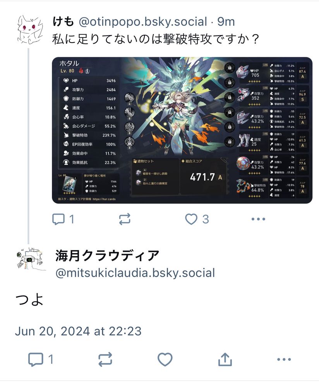Open the reply icon on けも's post
Screen dimensions: 319x387
click(58, 219)
